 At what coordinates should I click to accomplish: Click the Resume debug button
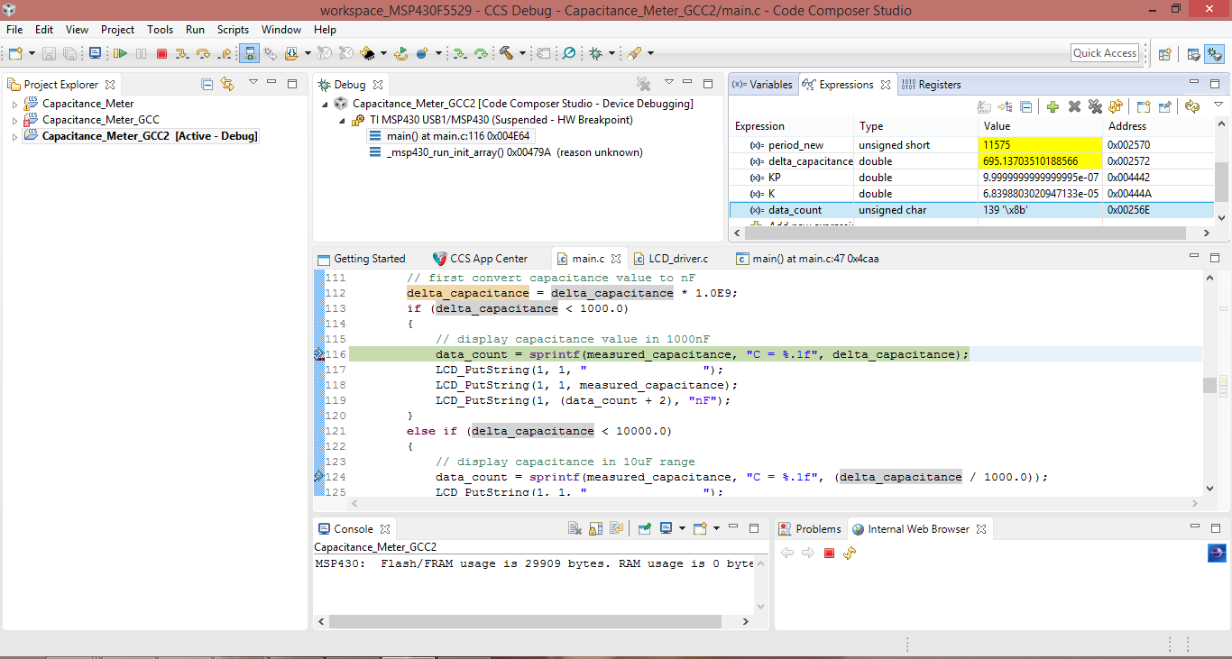(x=120, y=53)
